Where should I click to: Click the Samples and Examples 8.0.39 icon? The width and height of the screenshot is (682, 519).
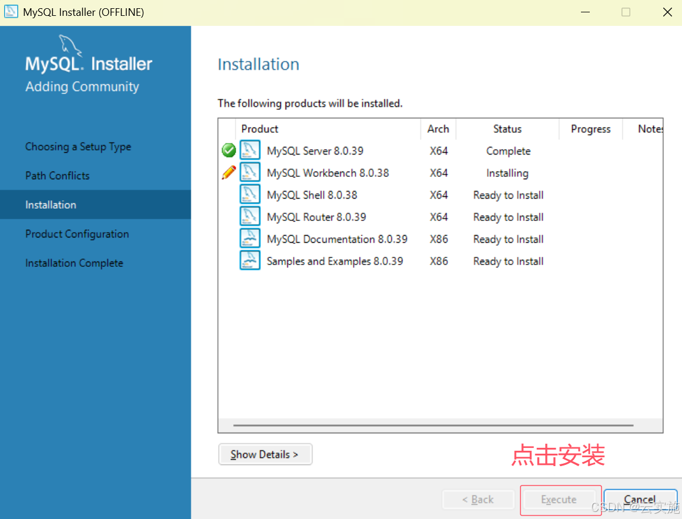coord(250,260)
